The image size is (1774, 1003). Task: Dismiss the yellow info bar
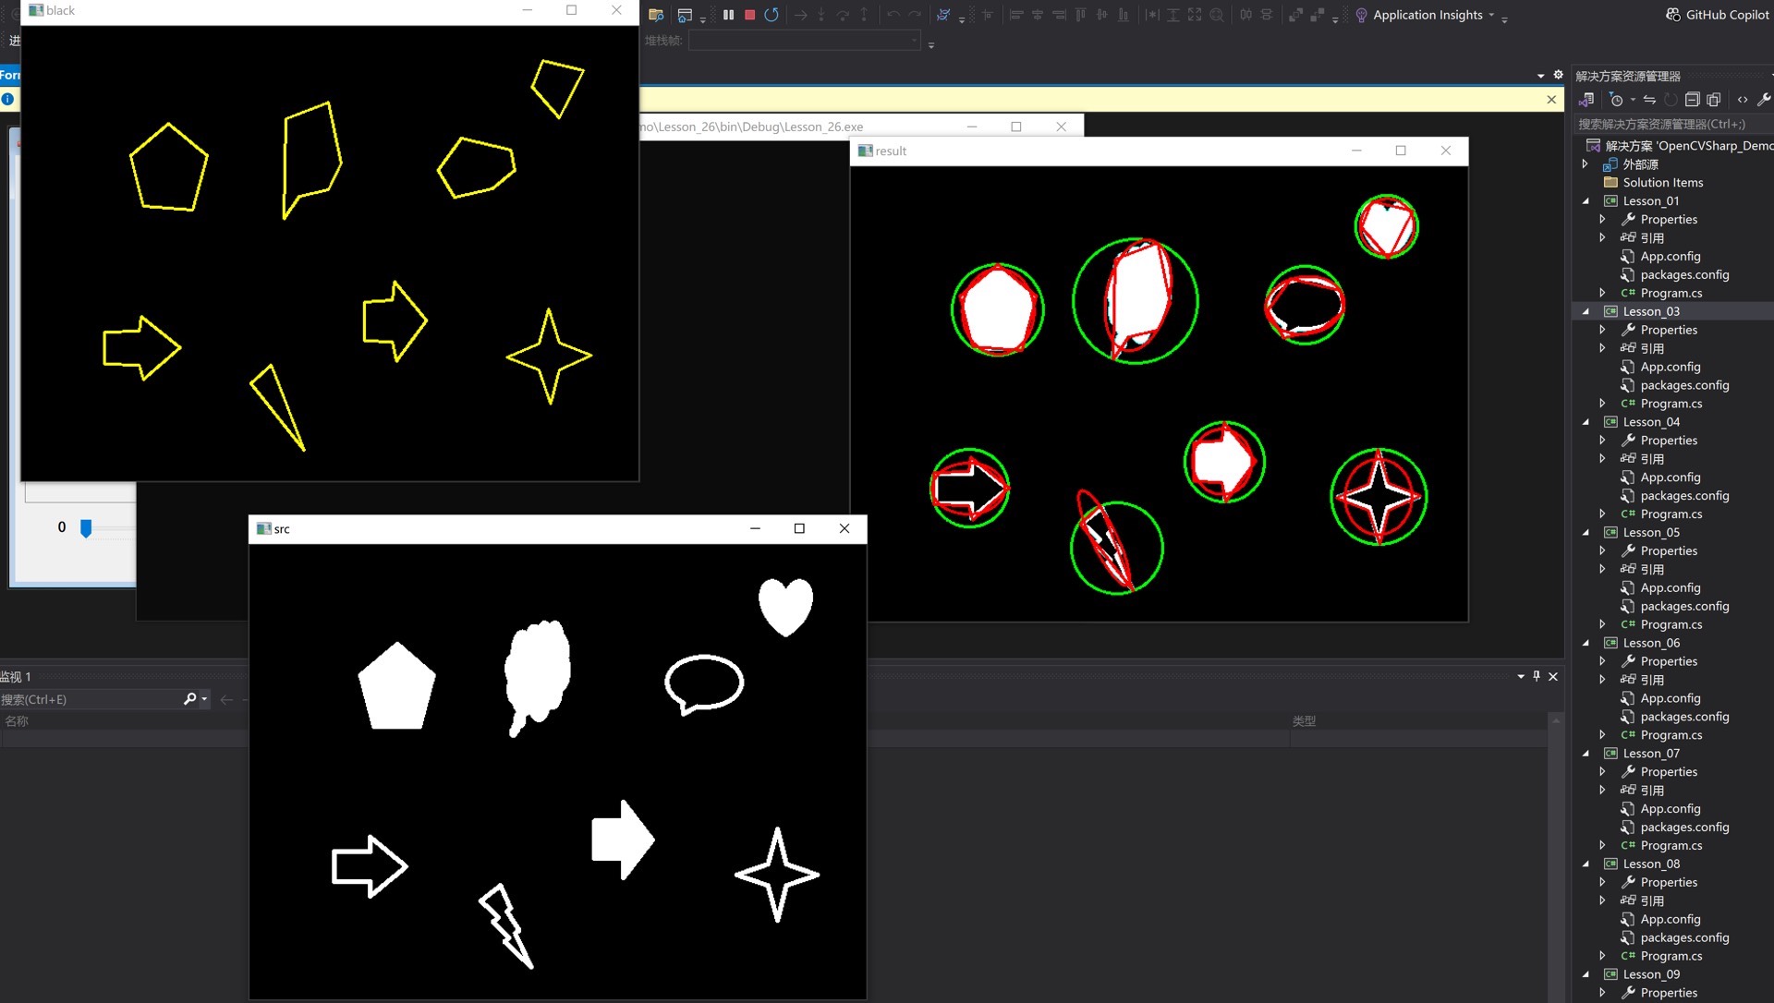(1551, 100)
